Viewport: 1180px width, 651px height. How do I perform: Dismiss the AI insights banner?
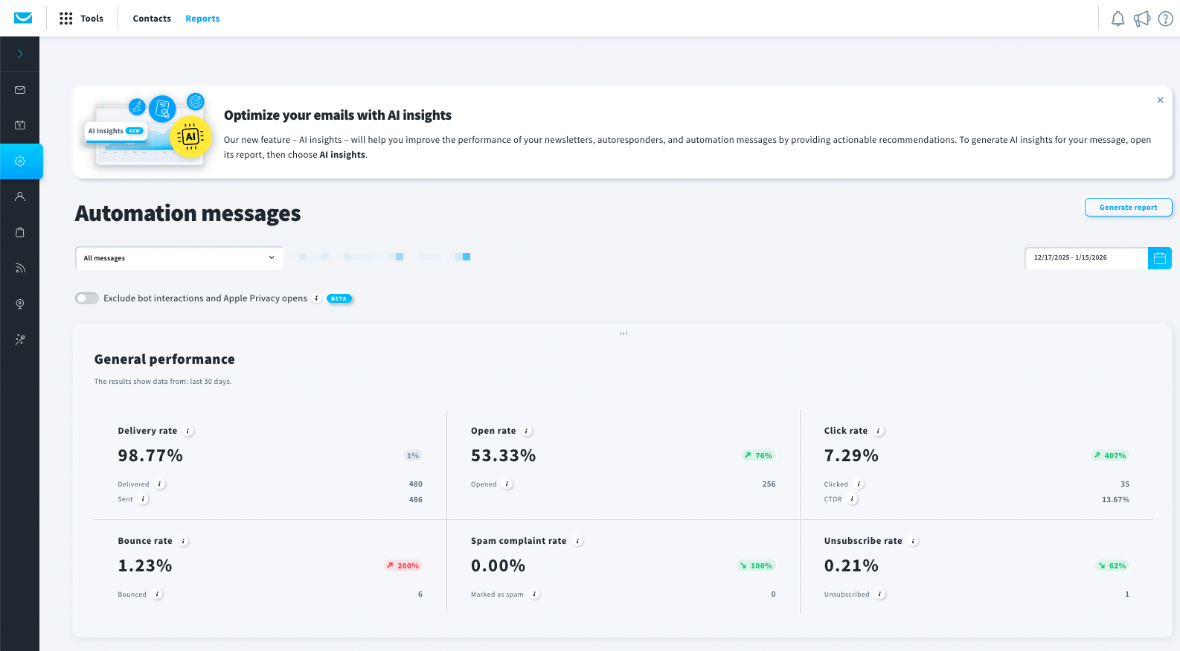point(1160,100)
